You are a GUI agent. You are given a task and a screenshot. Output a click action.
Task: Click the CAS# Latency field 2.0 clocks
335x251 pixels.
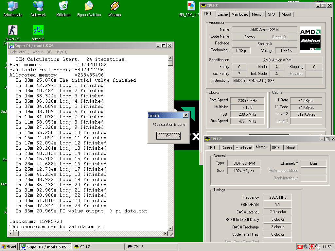click(x=277, y=212)
